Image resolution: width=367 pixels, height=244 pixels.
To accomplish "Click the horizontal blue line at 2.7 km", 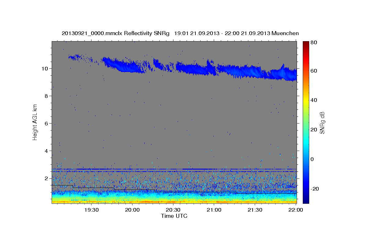I will point(174,169).
